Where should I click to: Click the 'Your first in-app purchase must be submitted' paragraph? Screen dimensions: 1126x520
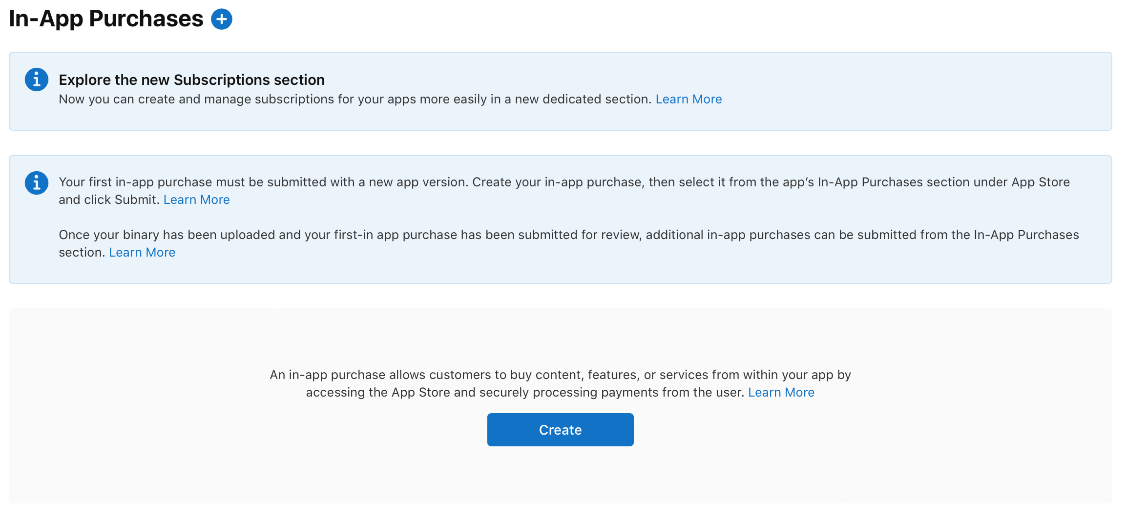(x=564, y=182)
